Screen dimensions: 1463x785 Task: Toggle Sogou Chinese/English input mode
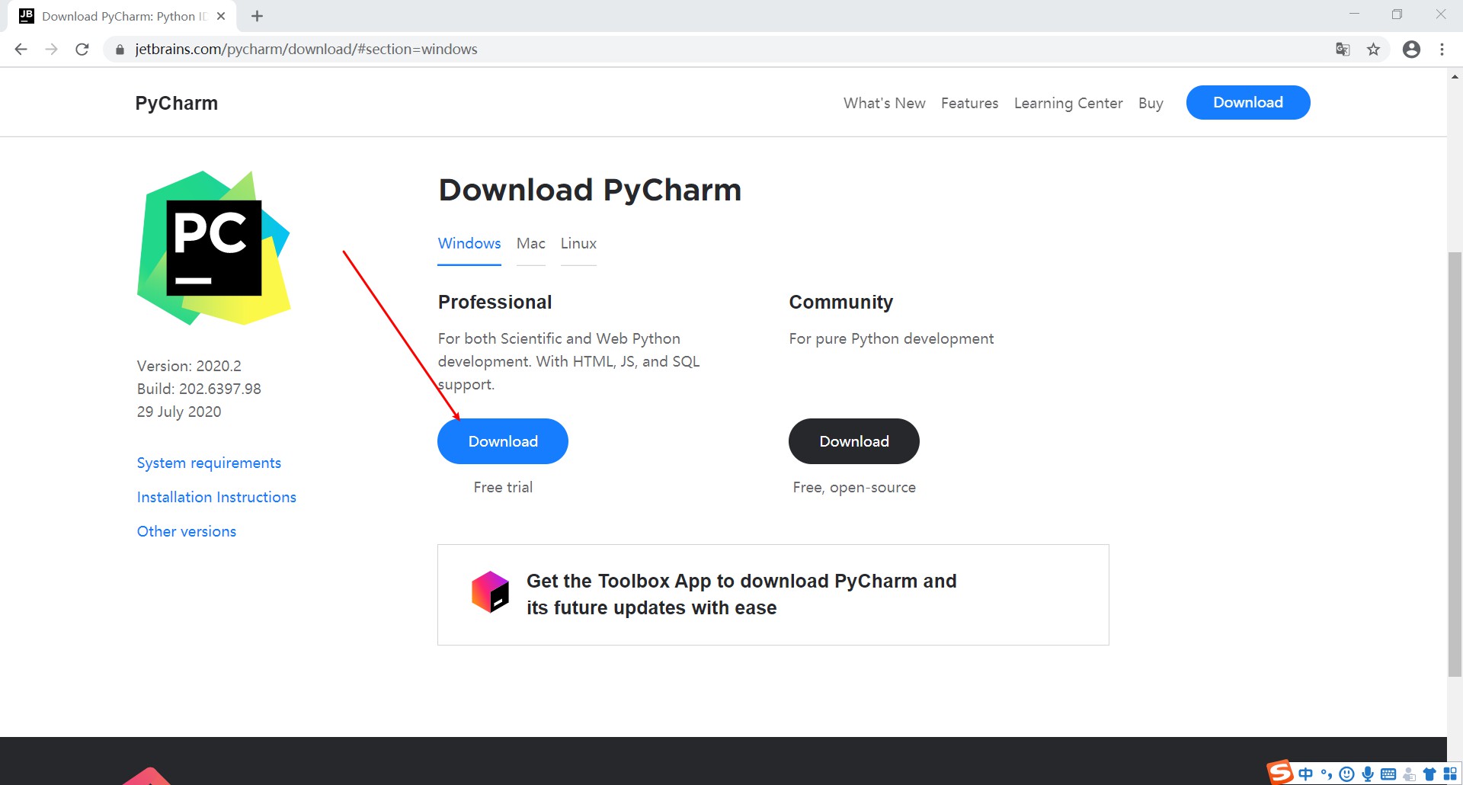(1306, 774)
